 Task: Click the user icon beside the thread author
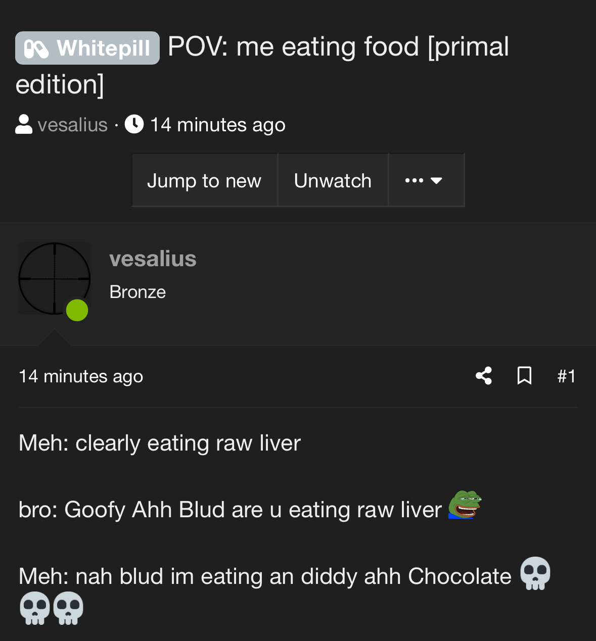[x=24, y=124]
